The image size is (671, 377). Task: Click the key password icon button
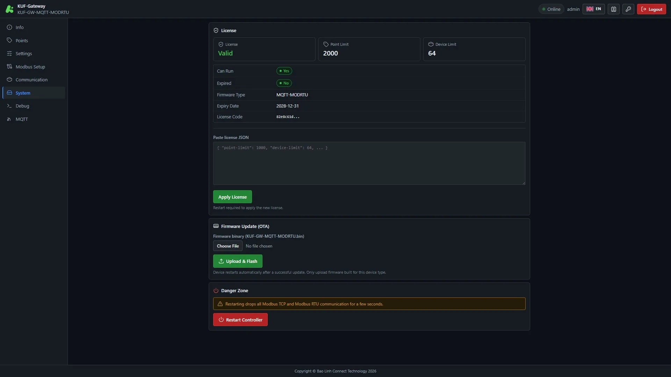click(628, 9)
